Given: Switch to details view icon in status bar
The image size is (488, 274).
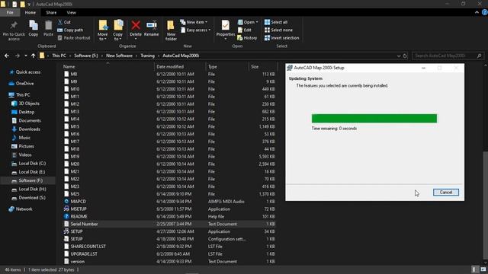Looking at the screenshot, I should pos(474,269).
